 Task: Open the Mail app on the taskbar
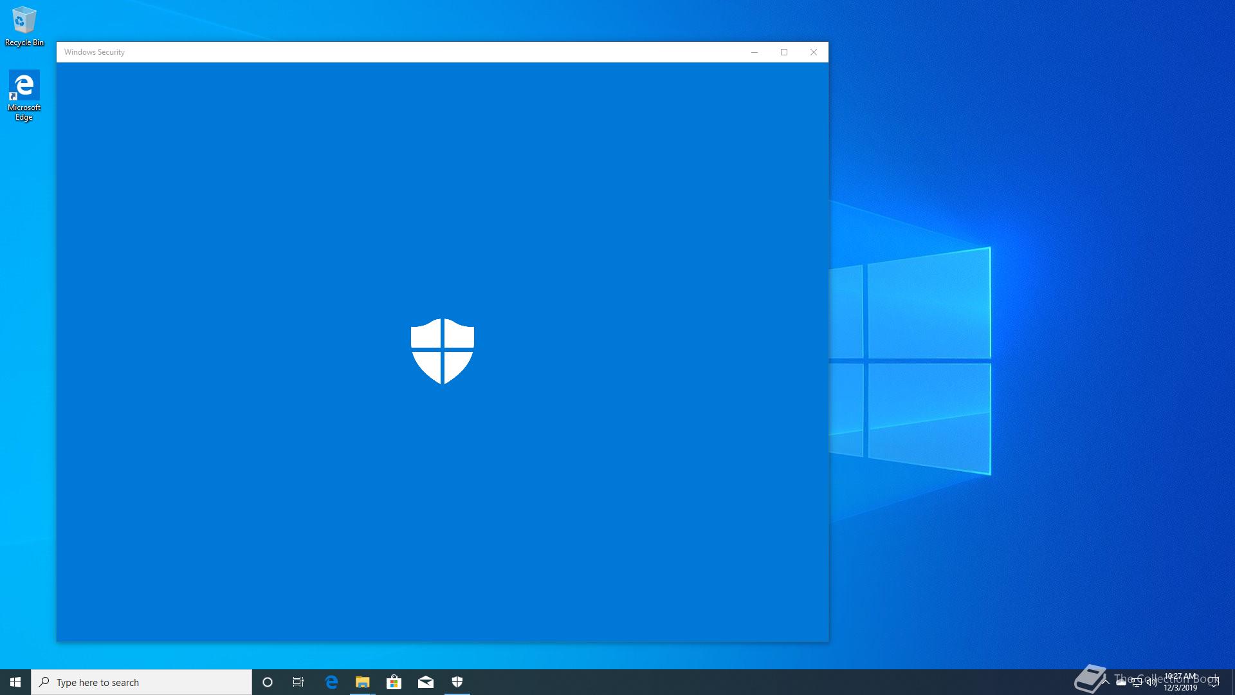click(426, 682)
